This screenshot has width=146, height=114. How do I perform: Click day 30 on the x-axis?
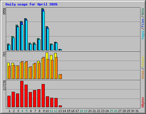[133, 111]
